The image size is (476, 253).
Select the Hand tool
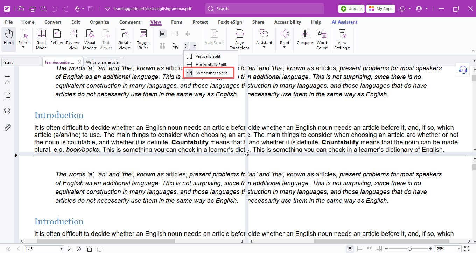click(9, 39)
